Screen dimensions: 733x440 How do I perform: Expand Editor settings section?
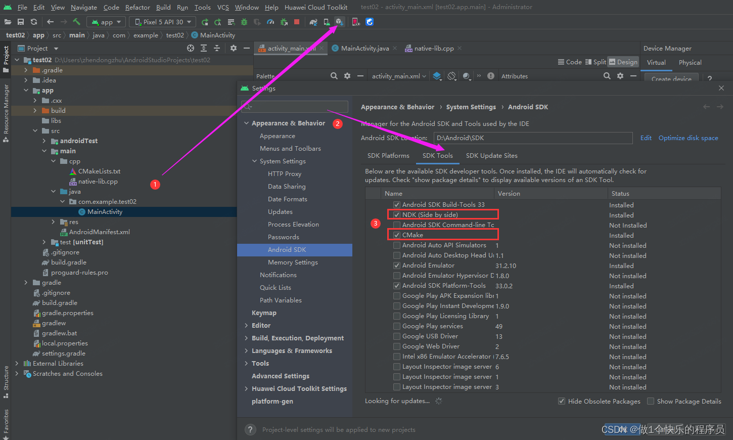point(247,326)
